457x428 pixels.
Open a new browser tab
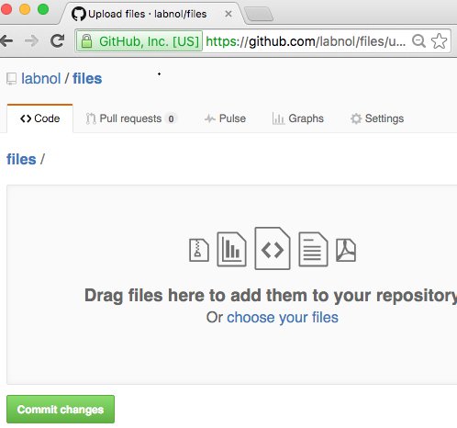point(259,14)
